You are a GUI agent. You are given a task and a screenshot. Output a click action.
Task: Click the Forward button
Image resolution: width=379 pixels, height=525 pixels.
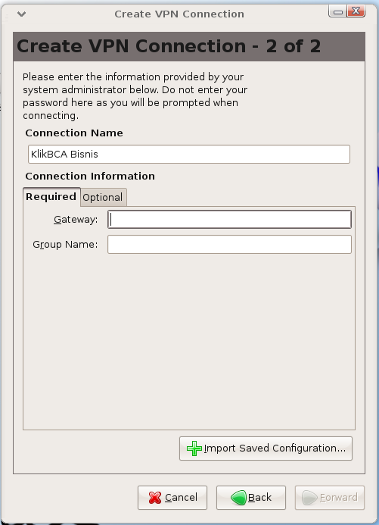click(330, 498)
